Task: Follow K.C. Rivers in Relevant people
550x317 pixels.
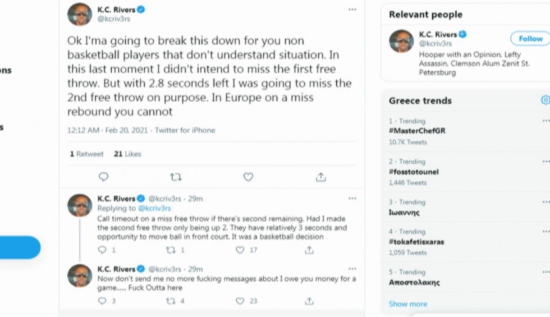Action: pos(530,39)
